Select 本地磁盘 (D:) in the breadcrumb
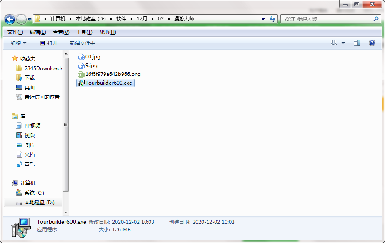 [90, 19]
